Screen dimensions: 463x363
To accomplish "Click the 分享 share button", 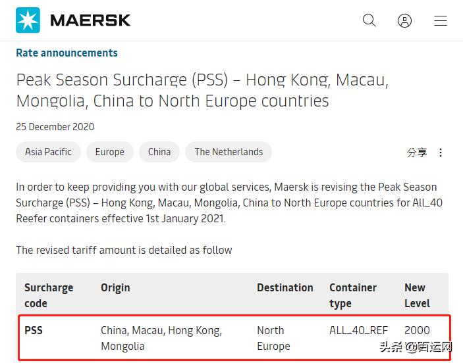I will tap(417, 153).
